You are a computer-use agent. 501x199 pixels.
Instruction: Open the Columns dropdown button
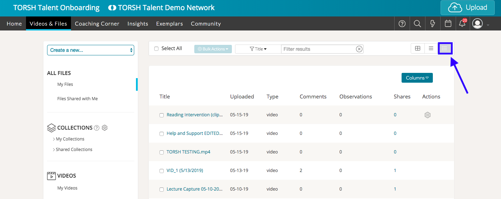pos(417,78)
